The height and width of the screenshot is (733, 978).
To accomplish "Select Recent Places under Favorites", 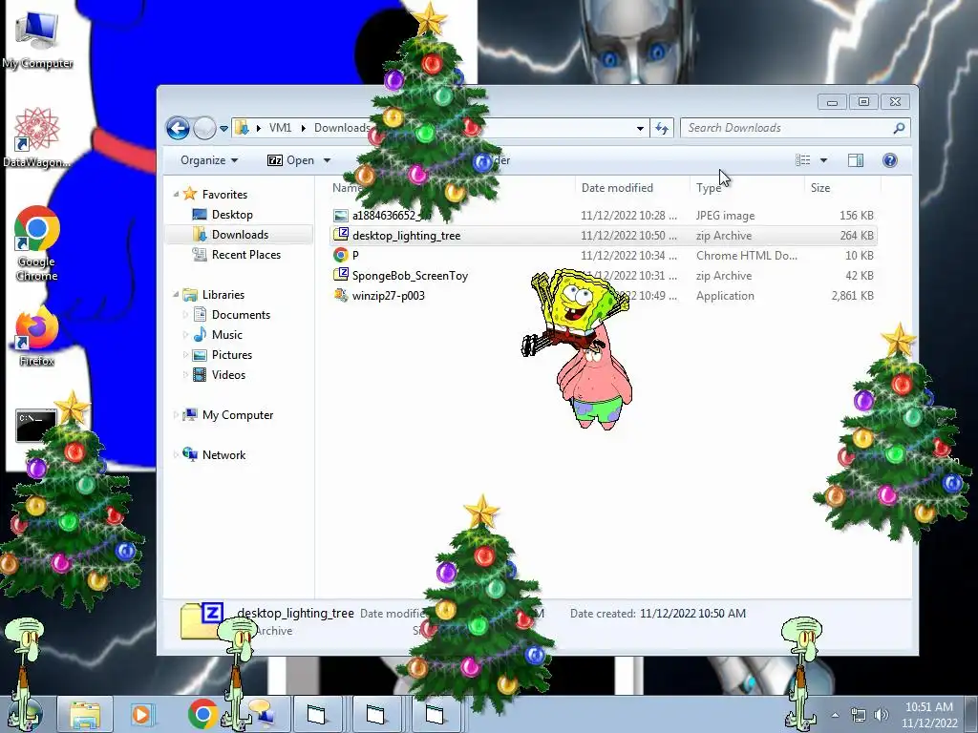I will tap(246, 254).
